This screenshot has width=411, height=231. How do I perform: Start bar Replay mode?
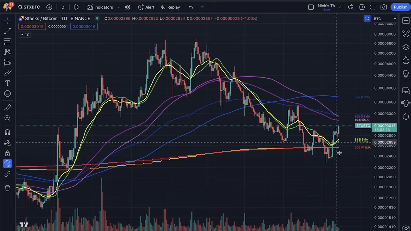170,7
